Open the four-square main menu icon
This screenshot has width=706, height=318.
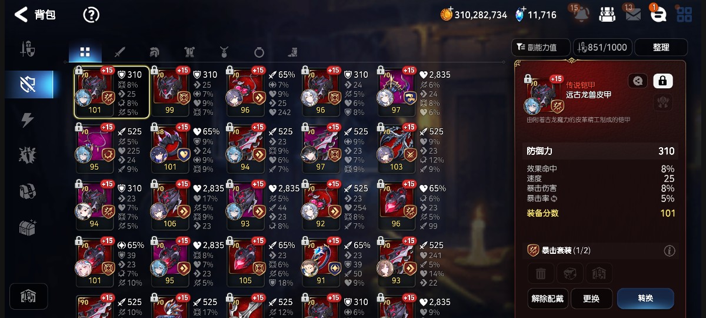[x=684, y=15]
